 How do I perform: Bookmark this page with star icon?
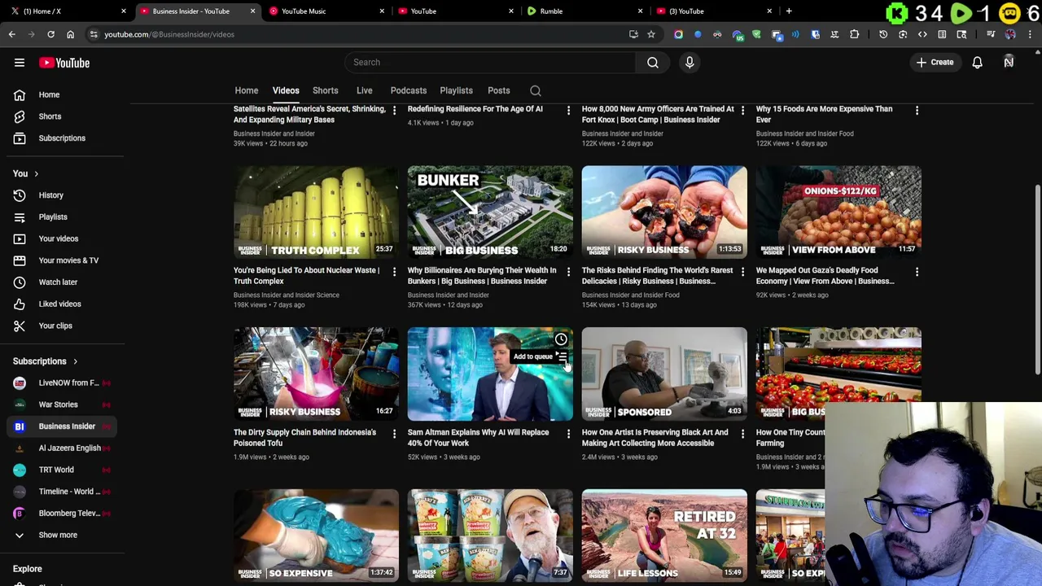[651, 34]
